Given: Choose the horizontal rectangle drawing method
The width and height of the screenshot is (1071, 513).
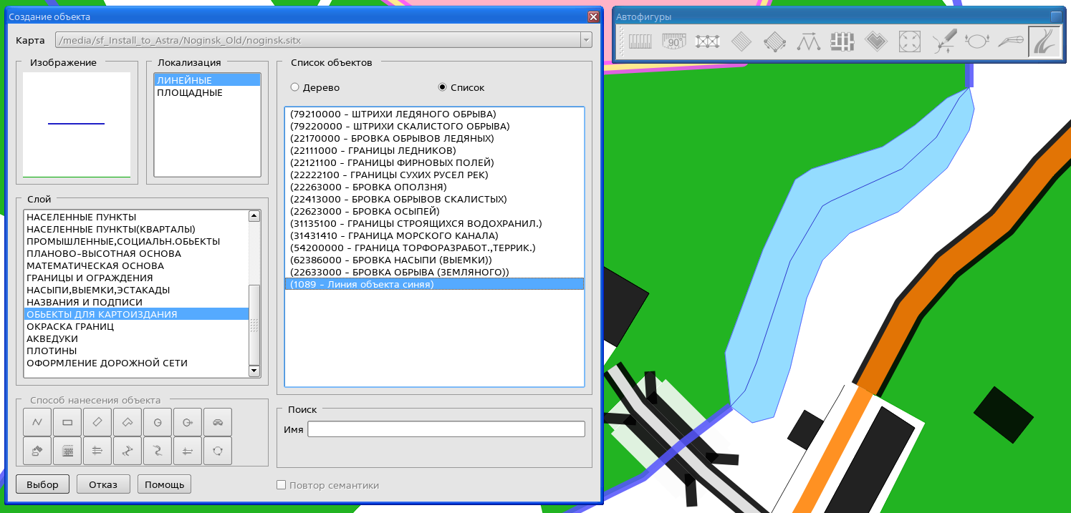Looking at the screenshot, I should [67, 422].
